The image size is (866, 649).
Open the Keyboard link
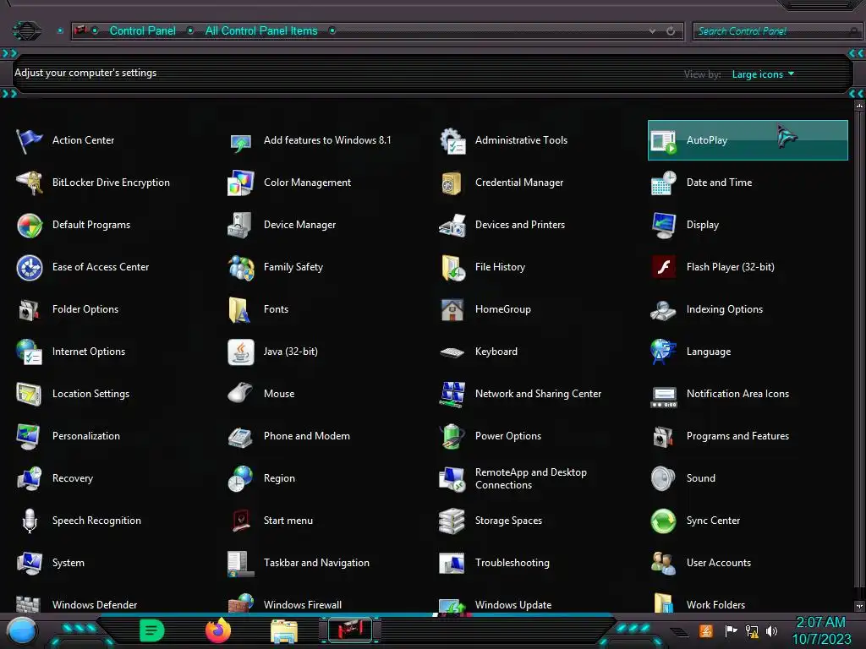point(496,352)
